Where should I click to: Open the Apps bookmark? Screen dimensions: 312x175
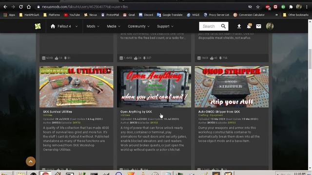[9, 15]
